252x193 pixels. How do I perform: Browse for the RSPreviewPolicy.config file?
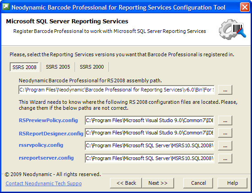coord(225,120)
